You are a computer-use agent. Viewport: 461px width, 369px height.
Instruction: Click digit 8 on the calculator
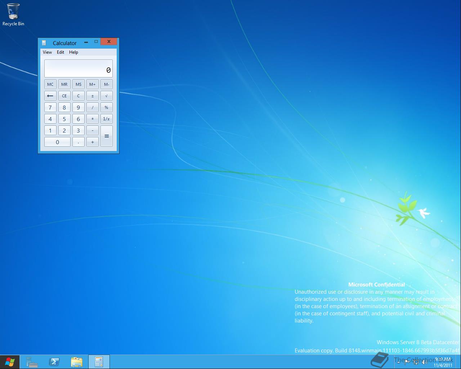(64, 107)
